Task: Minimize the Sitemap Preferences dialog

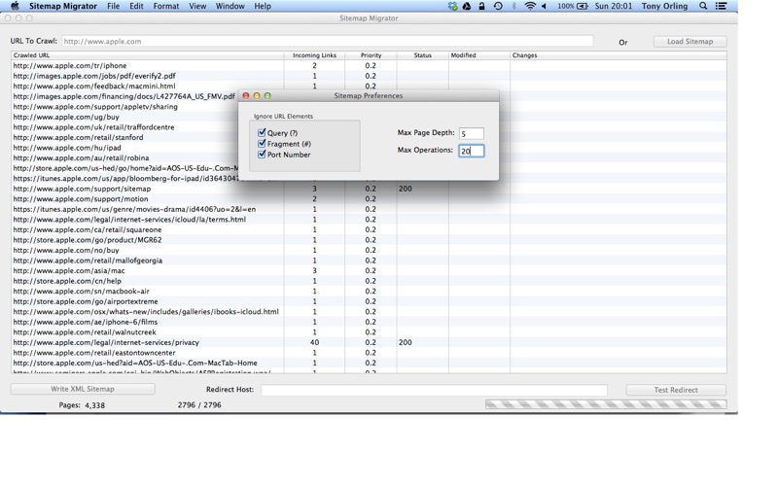Action: point(257,95)
